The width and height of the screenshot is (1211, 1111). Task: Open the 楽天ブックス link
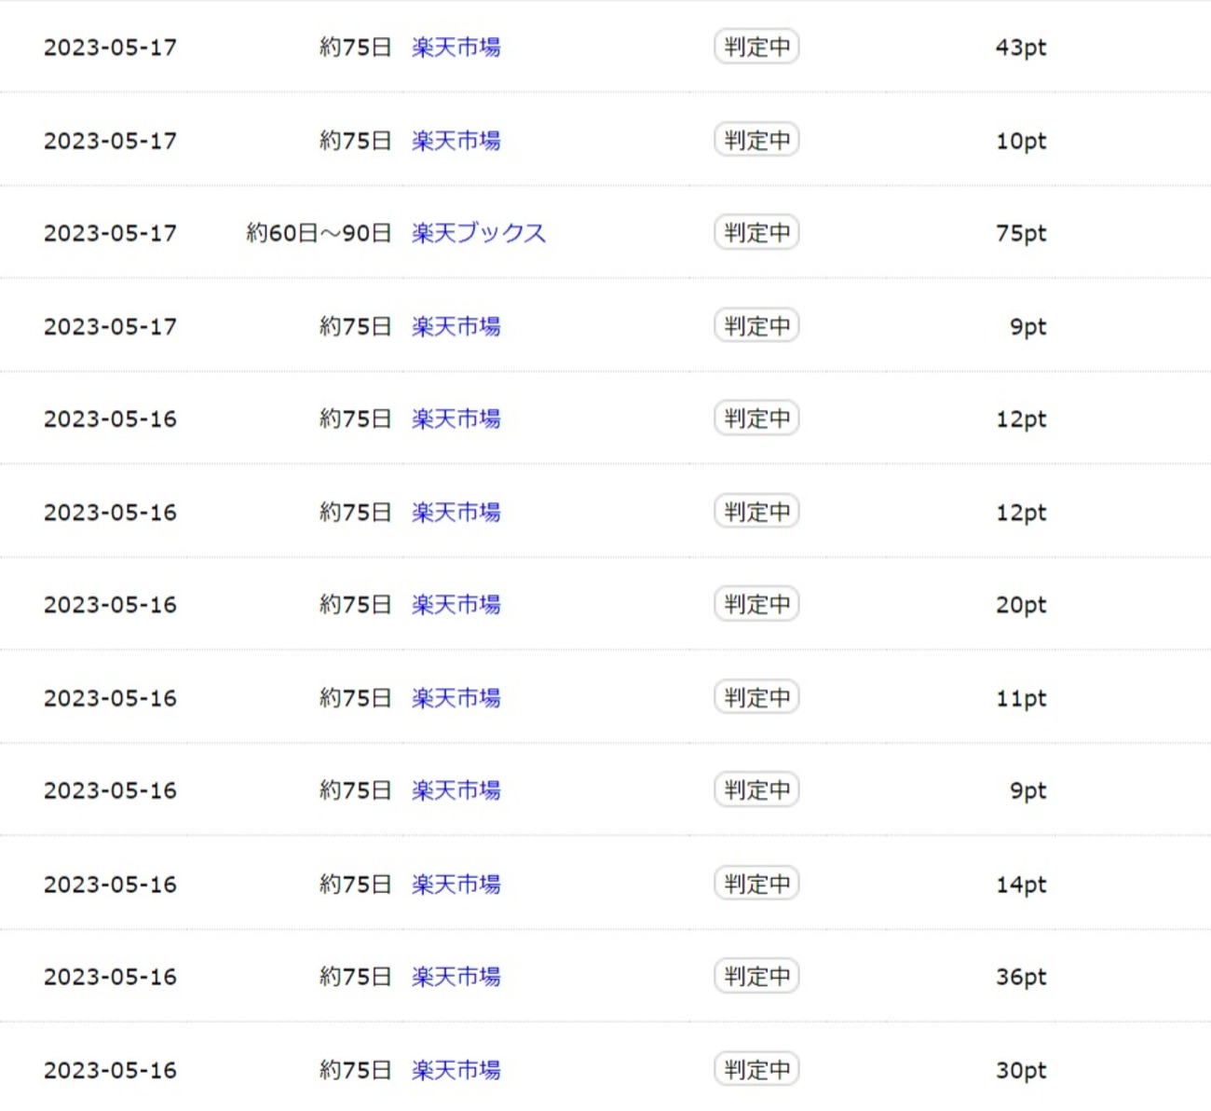coord(478,233)
